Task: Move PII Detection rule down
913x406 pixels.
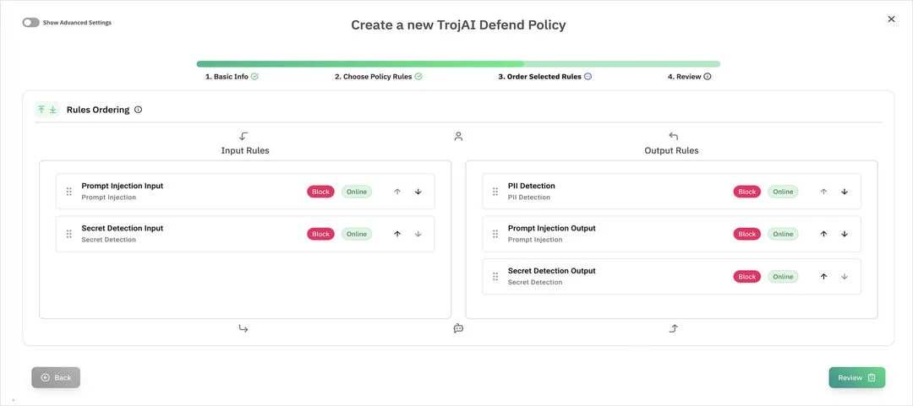Action: pos(844,192)
